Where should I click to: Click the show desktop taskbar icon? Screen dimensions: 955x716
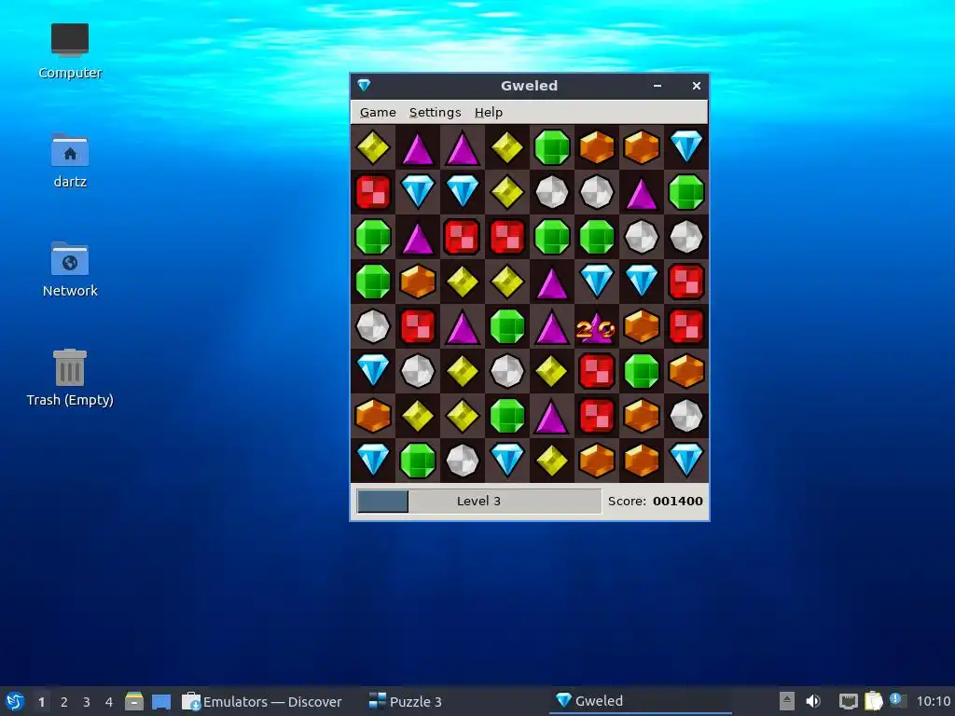161,701
